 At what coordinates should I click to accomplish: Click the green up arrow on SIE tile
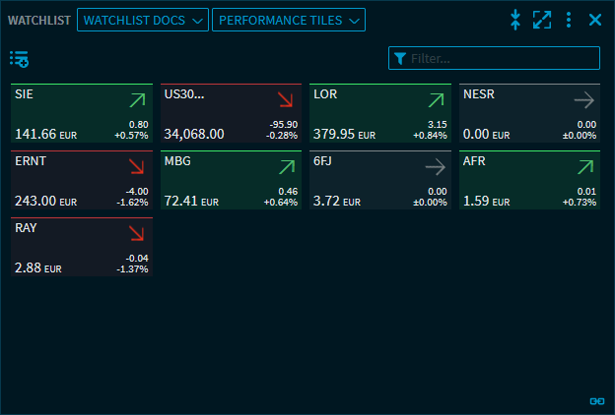tap(136, 99)
